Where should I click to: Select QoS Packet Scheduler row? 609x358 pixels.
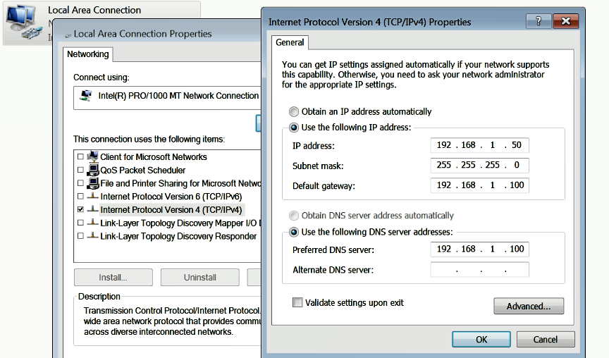point(142,170)
